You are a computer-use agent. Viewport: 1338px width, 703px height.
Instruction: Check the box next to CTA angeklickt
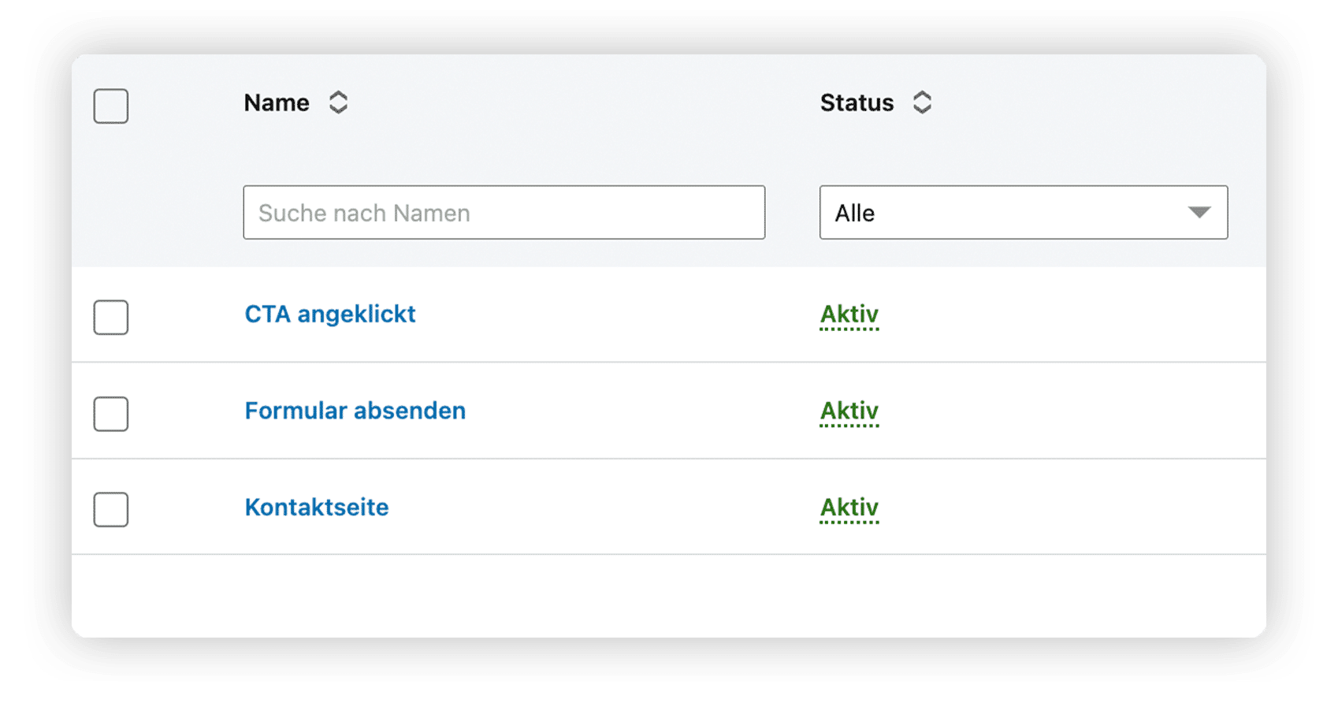click(111, 317)
